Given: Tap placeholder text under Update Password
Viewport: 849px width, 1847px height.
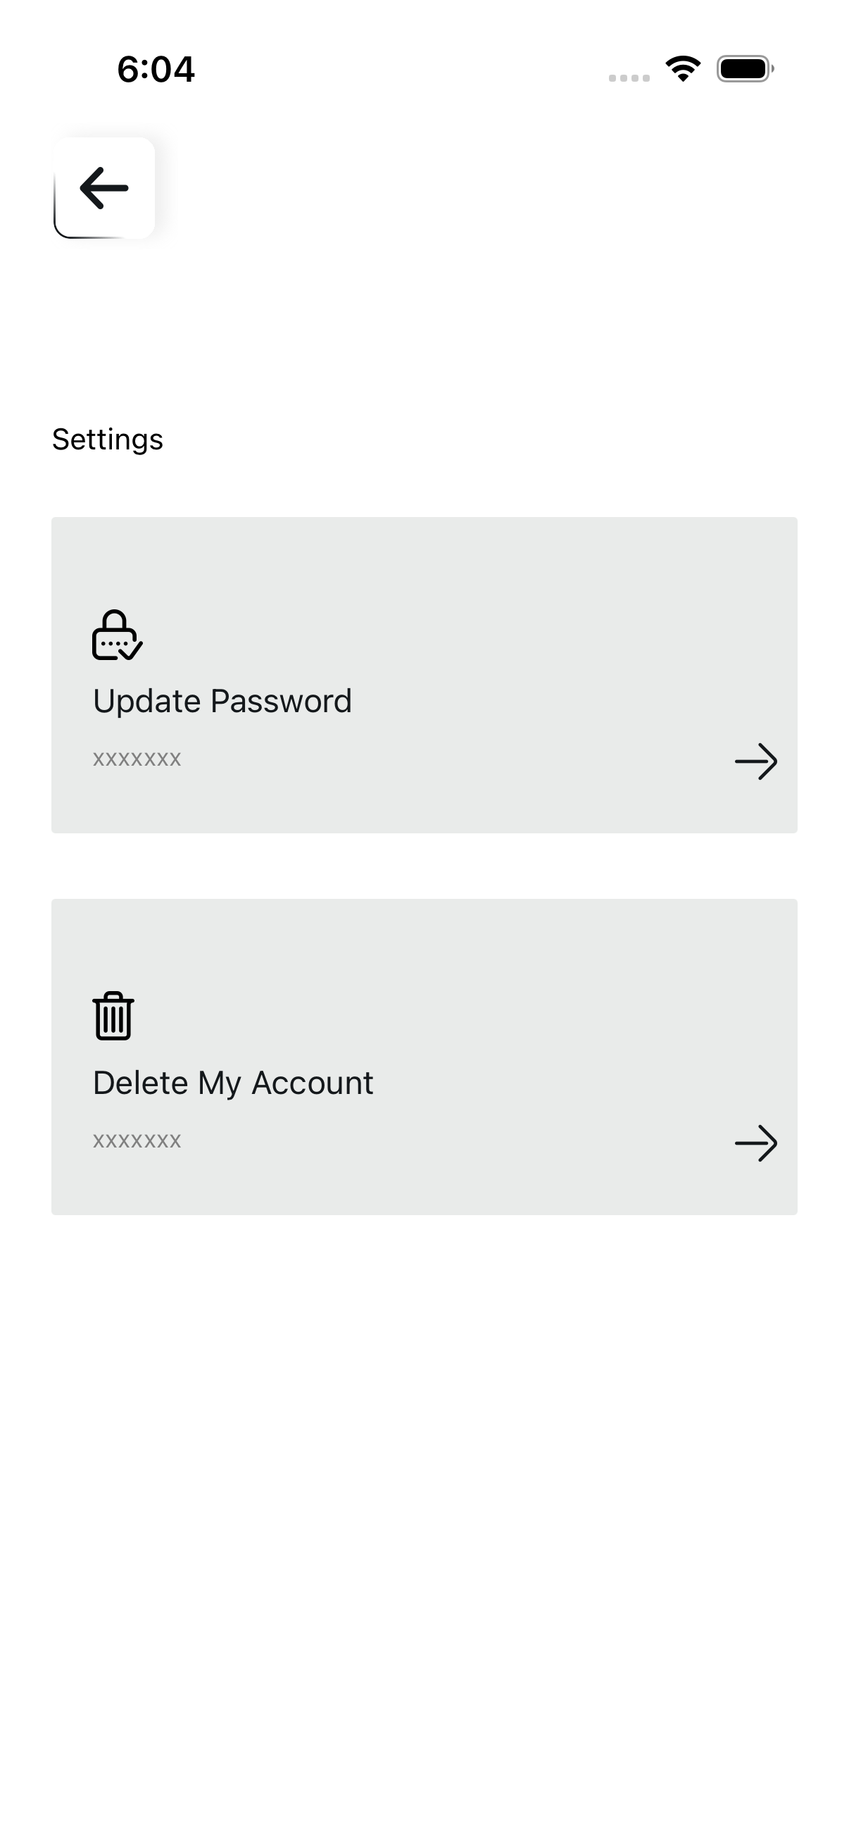Looking at the screenshot, I should tap(137, 759).
